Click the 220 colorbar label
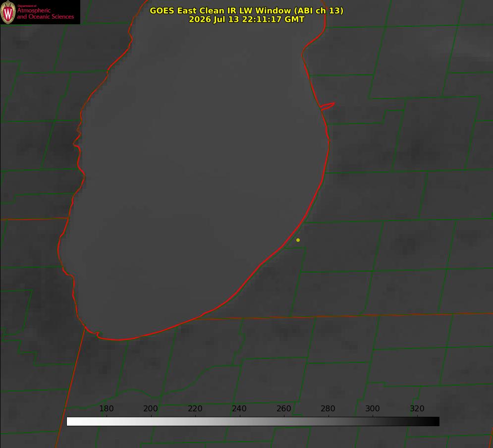 tap(195, 408)
